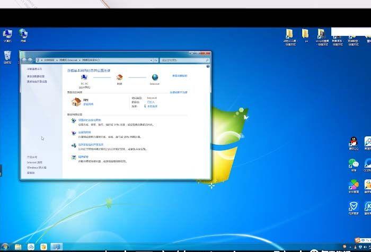This screenshot has height=252, width=371.
Task: Click the Connect or disconnect link
Action: click(x=179, y=92)
